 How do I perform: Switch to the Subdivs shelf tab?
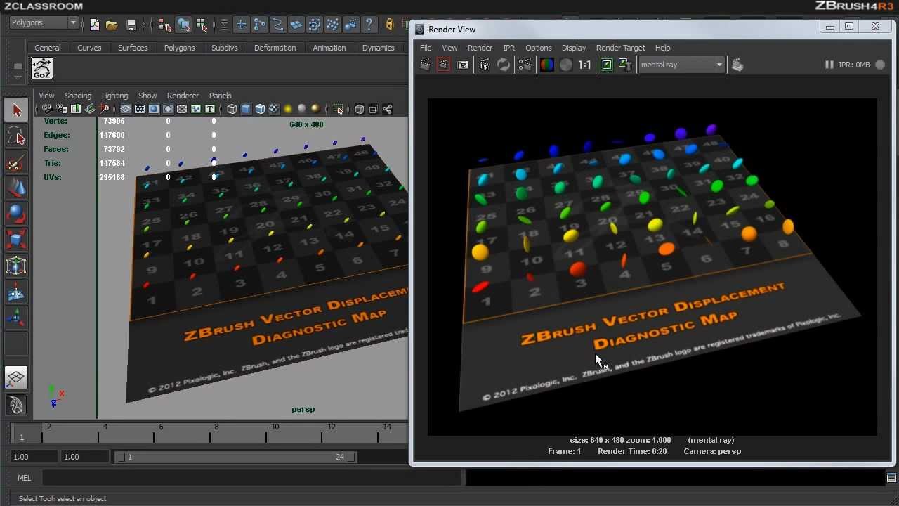pyautogui.click(x=224, y=48)
